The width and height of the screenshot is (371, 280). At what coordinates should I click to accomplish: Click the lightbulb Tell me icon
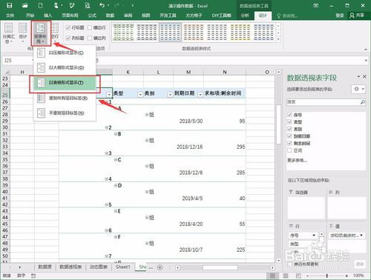tap(278, 16)
